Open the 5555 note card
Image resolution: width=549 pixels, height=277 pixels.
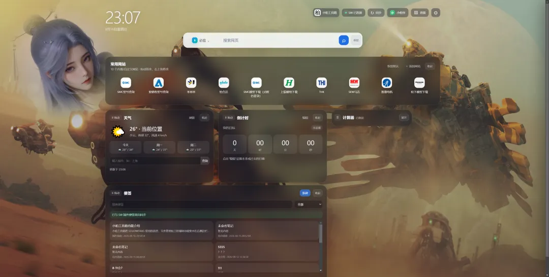pos(267,252)
